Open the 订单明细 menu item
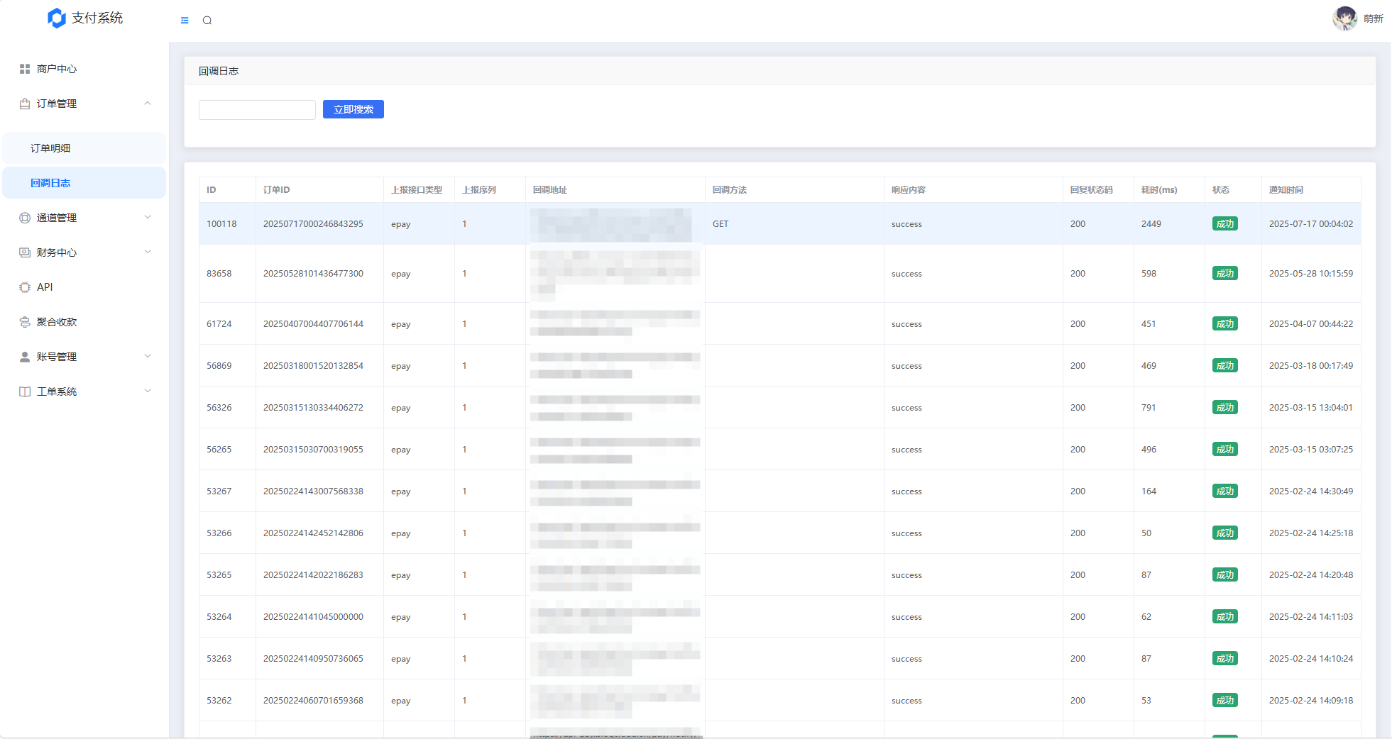 pos(50,148)
